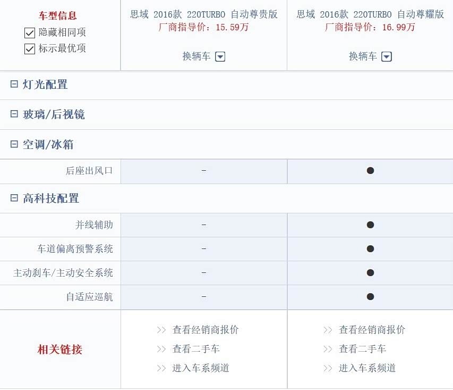Collapse the 玻璃/后视镜 section
Screen dimensions: 453x390
point(14,114)
